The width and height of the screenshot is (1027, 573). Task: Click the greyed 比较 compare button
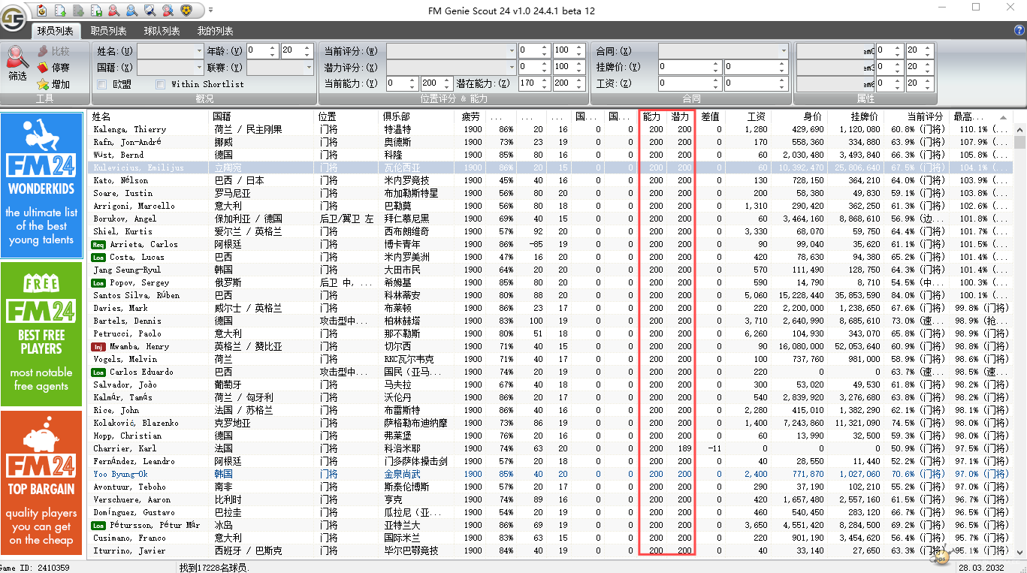click(53, 51)
